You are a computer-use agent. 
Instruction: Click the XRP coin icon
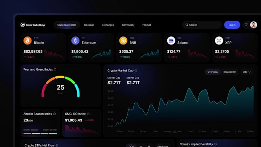click(x=219, y=40)
